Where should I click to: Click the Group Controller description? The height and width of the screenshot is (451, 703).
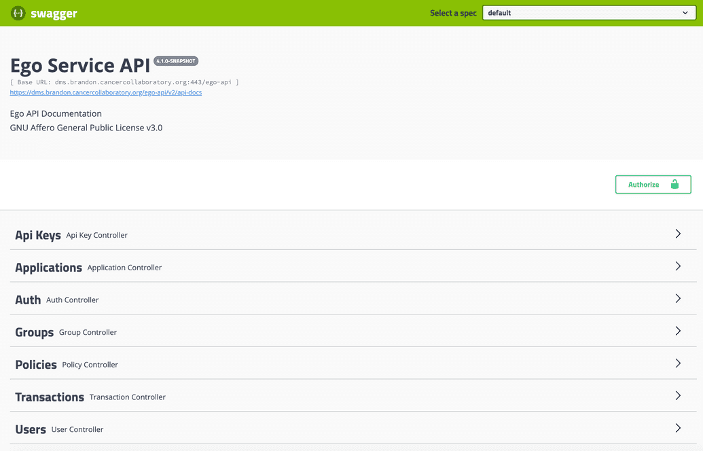click(x=88, y=332)
